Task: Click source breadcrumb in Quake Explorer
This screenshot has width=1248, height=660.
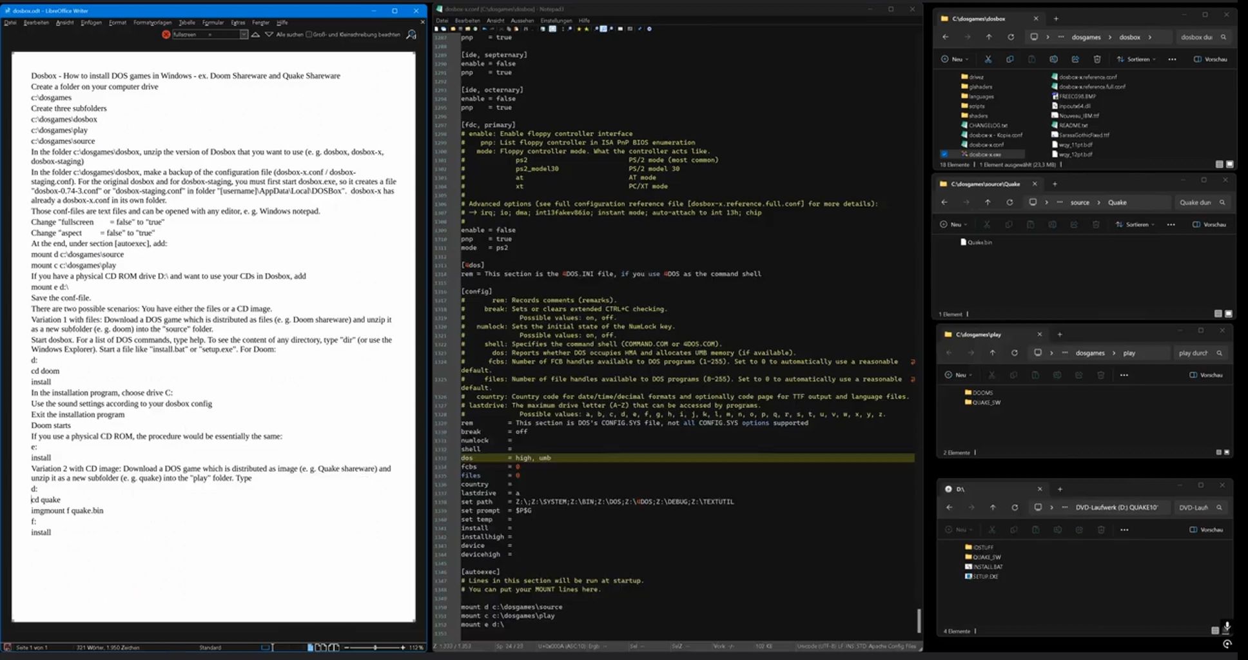Action: (x=1080, y=202)
